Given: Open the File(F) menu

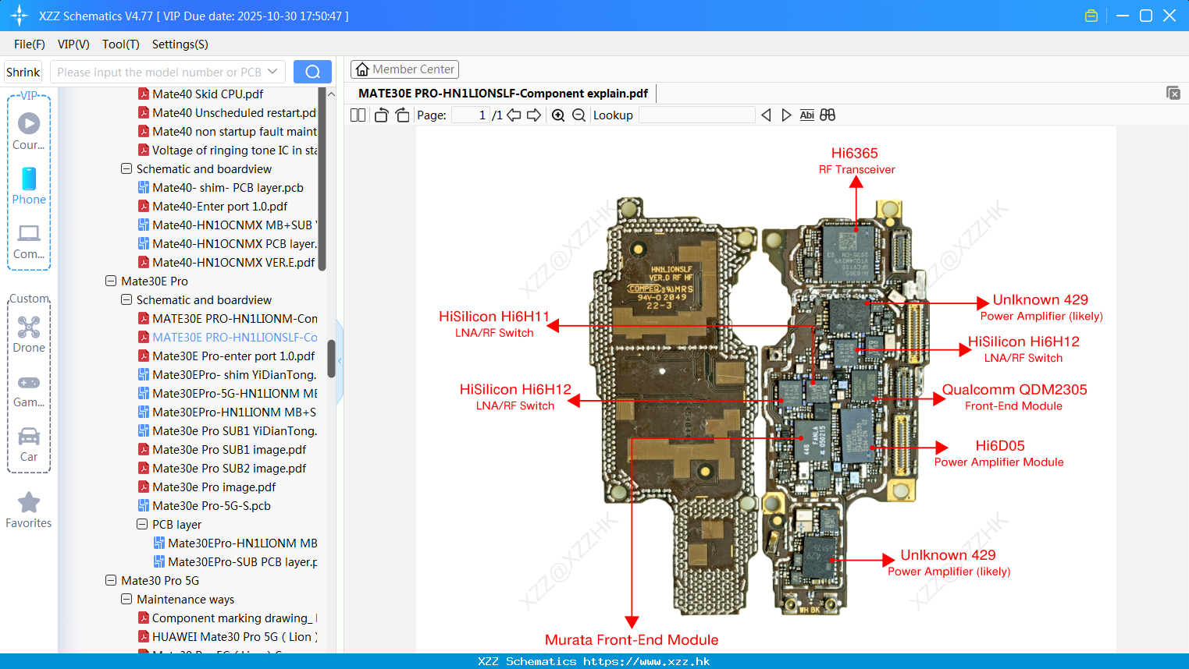Looking at the screenshot, I should pos(30,44).
